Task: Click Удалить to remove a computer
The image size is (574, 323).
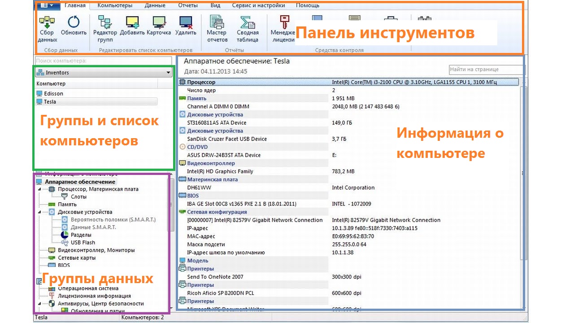Action: 186,22
